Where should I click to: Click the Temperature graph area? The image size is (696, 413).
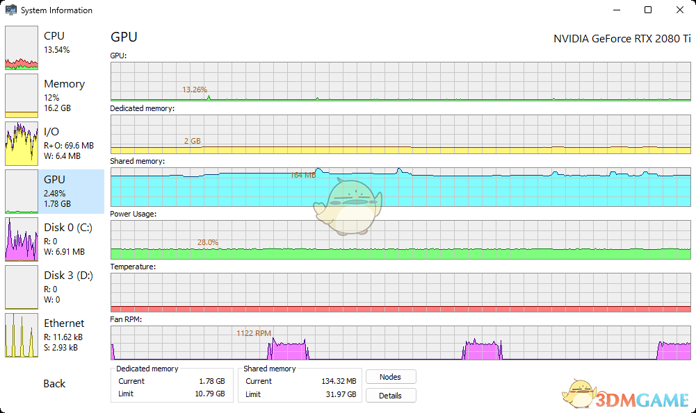(x=400, y=292)
